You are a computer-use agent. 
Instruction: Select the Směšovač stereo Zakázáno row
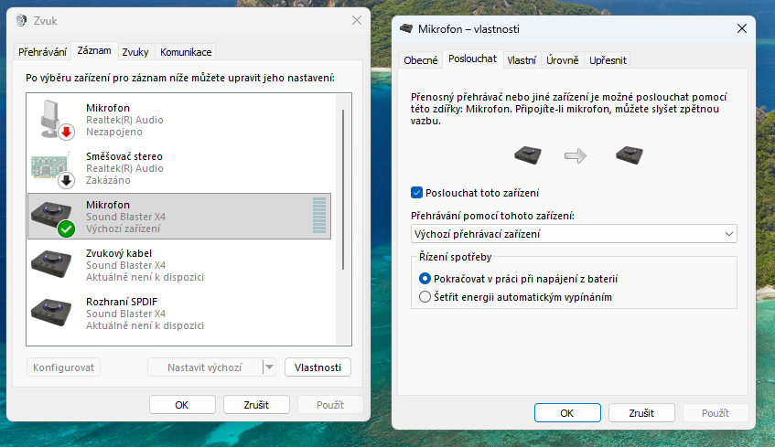[179, 168]
